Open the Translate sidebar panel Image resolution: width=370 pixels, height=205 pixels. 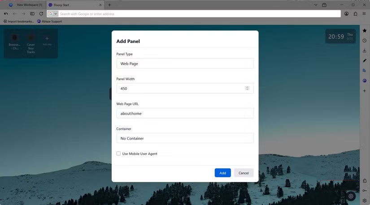pos(365,71)
